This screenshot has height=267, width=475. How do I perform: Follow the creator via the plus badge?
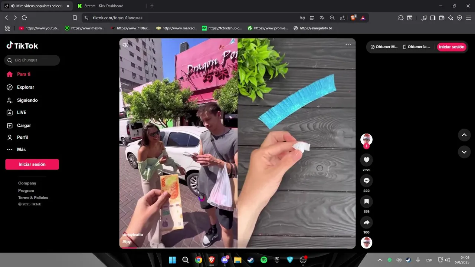tap(366, 146)
